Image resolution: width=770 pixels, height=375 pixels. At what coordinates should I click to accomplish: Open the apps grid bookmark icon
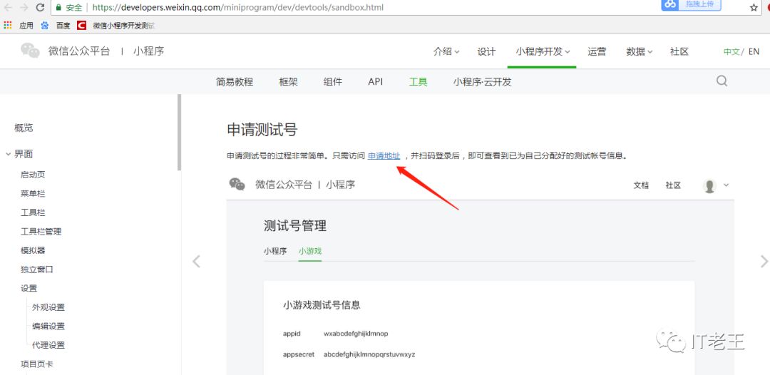8,25
